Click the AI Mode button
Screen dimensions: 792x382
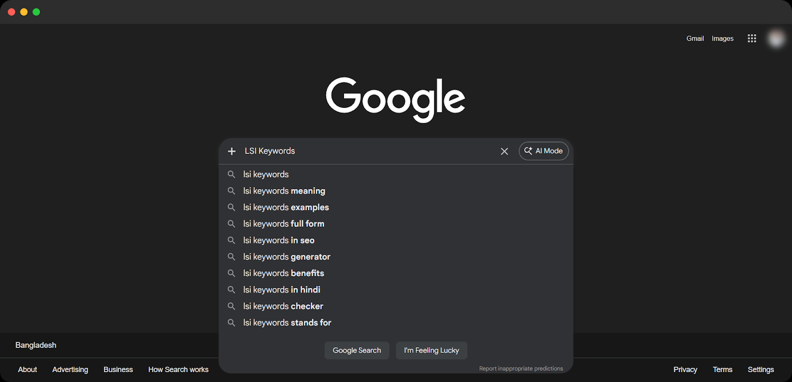[x=544, y=151]
